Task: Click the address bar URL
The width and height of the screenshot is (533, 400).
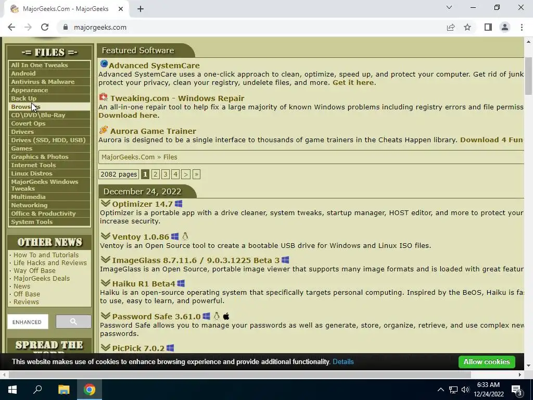Action: tap(100, 27)
